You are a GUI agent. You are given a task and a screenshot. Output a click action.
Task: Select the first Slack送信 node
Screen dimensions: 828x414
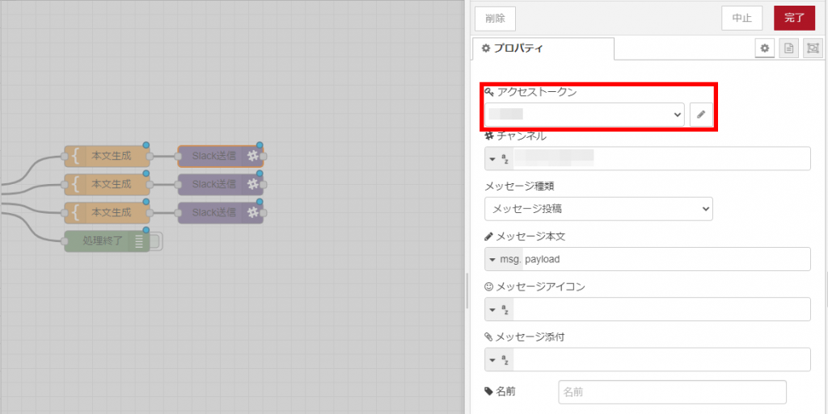(x=221, y=157)
